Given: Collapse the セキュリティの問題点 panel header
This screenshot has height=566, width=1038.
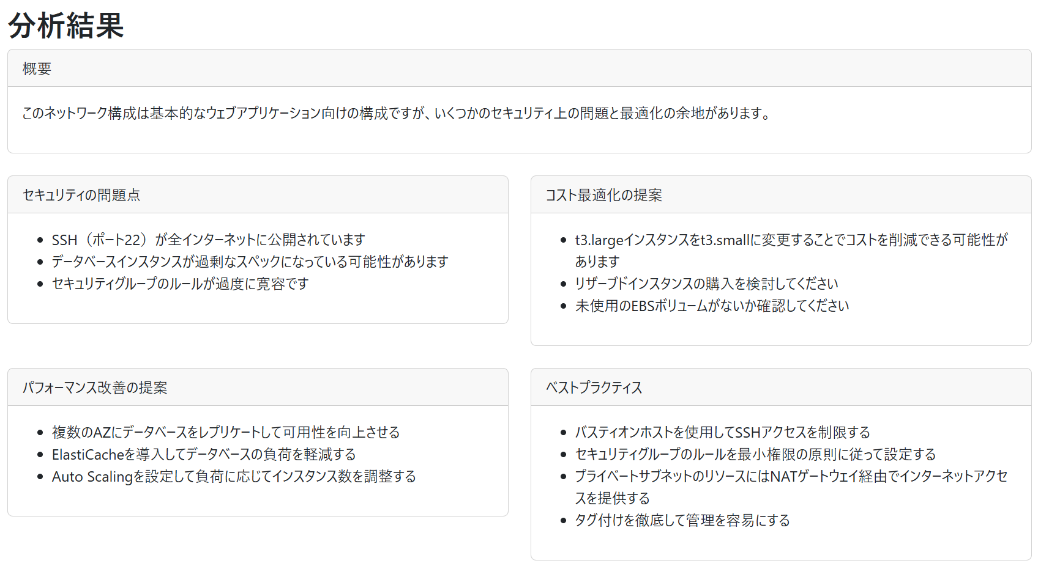Looking at the screenshot, I should click(x=82, y=194).
